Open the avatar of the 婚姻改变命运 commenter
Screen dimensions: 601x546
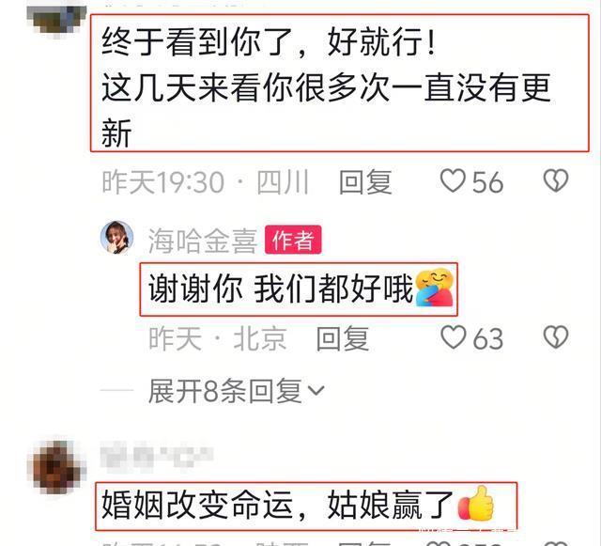pyautogui.click(x=56, y=467)
